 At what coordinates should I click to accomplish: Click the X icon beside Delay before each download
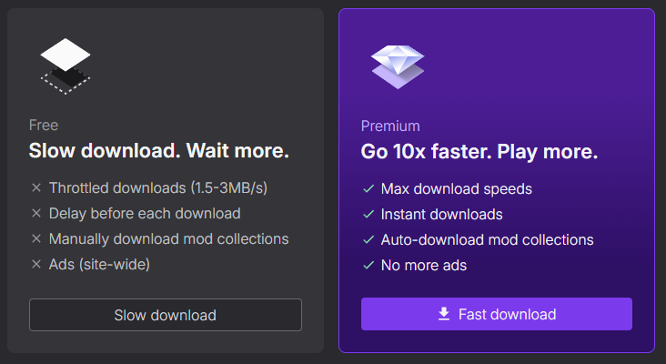coord(36,214)
